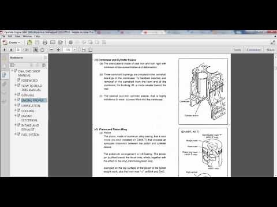277x207 pixels.
Task: Open the Help menu
Action: pos(37,36)
